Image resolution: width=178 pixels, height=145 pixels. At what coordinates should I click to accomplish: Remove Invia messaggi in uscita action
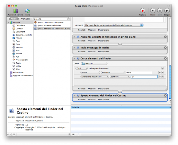point(165,47)
